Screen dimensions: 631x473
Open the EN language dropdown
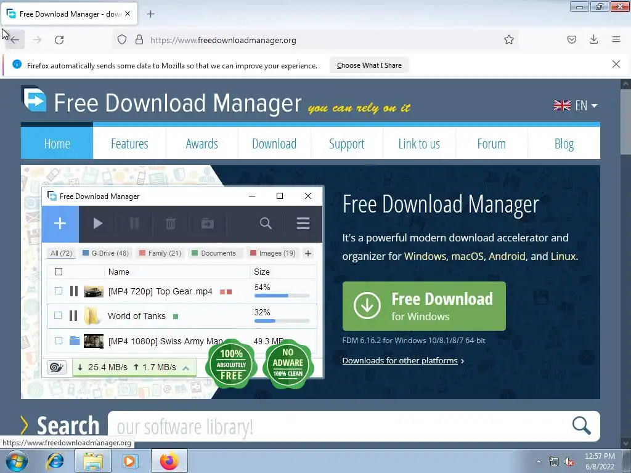pyautogui.click(x=576, y=105)
